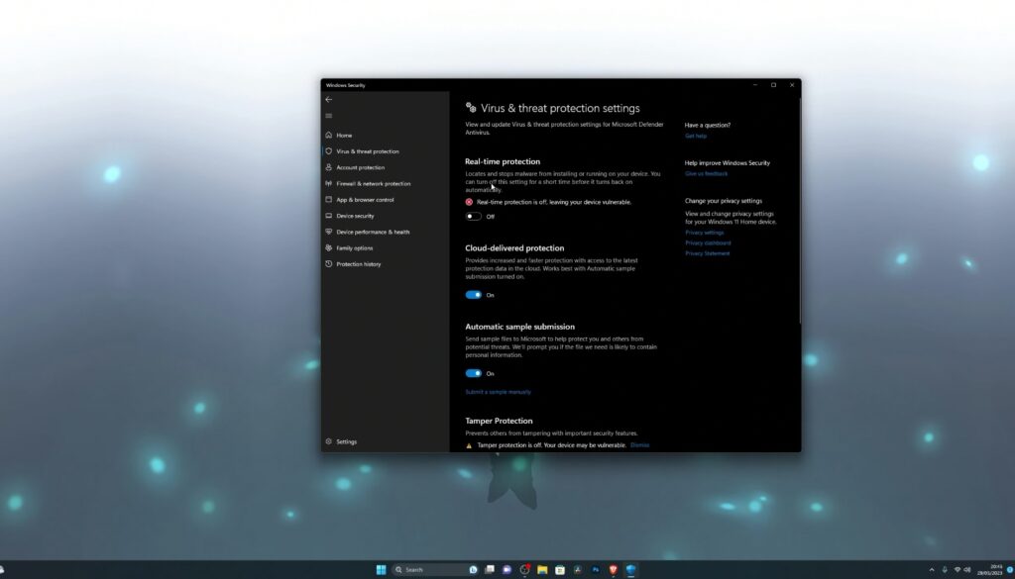The width and height of the screenshot is (1015, 579).
Task: Open Brave browser from taskbar
Action: 613,569
